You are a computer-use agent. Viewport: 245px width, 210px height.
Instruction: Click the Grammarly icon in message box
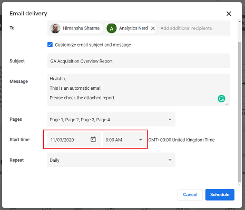221,99
